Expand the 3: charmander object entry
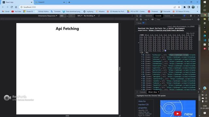This screenshot has width=209, height=117. pyautogui.click(x=142, y=61)
